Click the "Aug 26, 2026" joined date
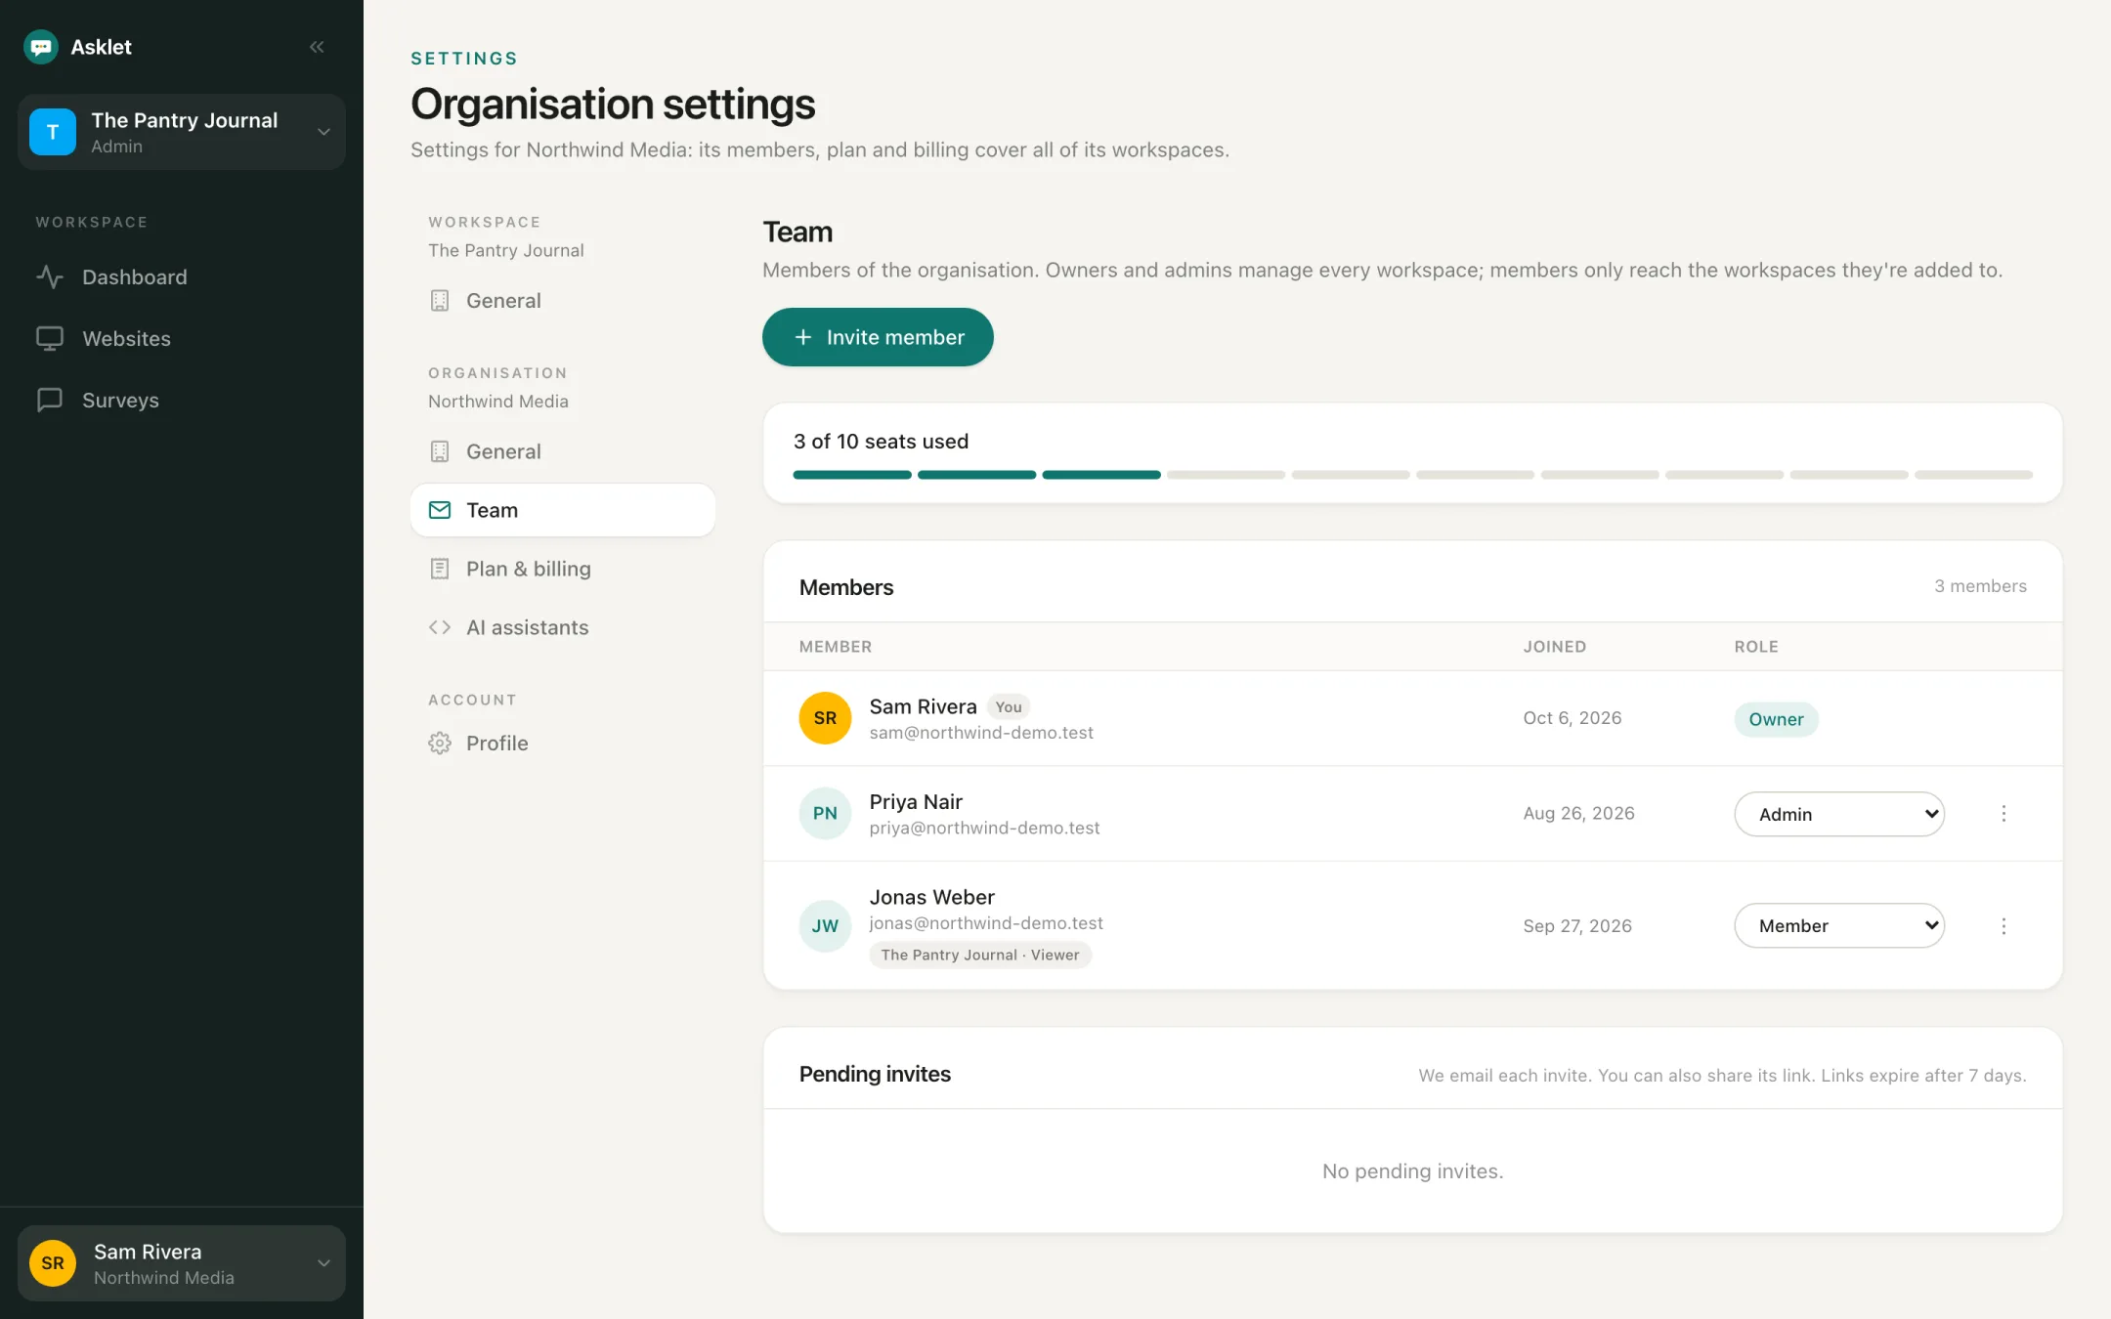2111x1319 pixels. point(1578,814)
